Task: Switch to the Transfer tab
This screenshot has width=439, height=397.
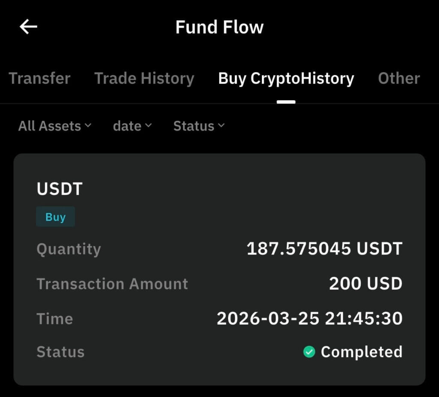Action: (x=39, y=79)
